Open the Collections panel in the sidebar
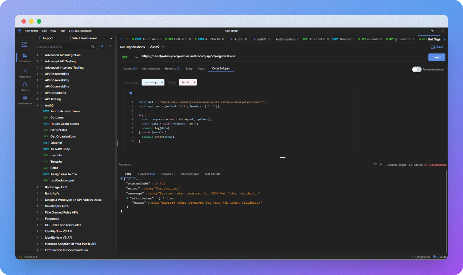The width and height of the screenshot is (463, 275). click(25, 58)
